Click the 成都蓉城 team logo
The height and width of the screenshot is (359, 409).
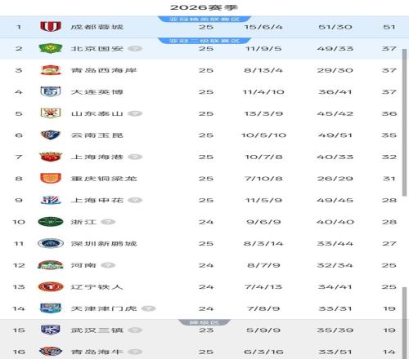51,27
